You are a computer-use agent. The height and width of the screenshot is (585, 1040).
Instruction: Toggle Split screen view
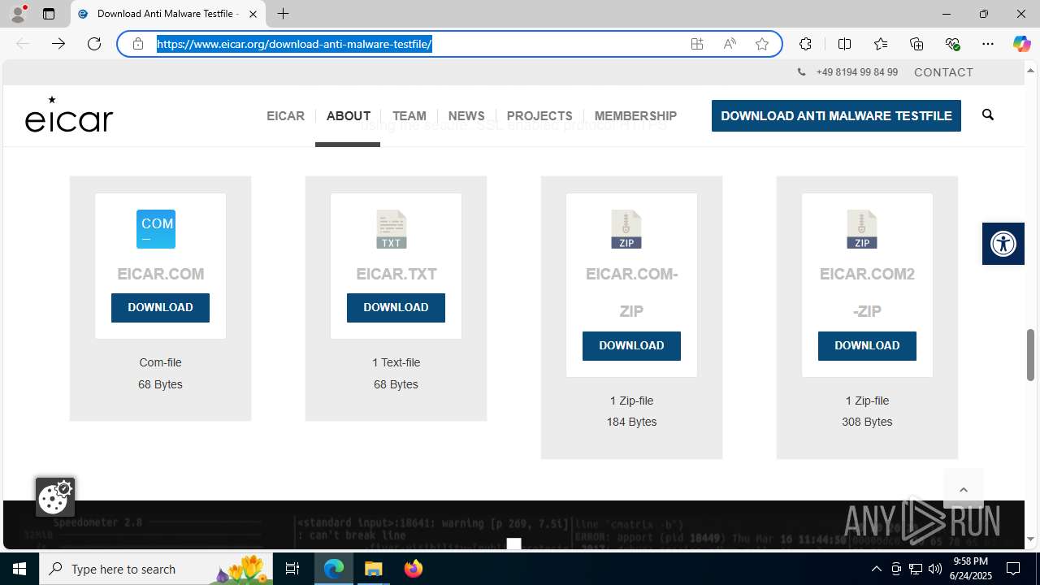[844, 44]
